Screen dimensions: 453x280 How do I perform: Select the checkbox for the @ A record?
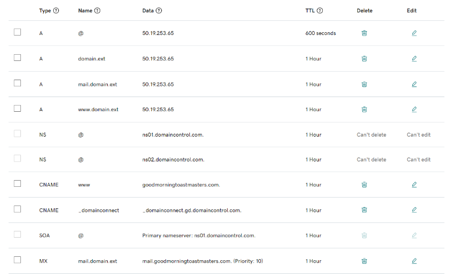[18, 32]
